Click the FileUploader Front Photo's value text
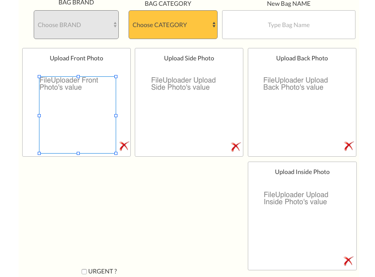 pos(69,84)
